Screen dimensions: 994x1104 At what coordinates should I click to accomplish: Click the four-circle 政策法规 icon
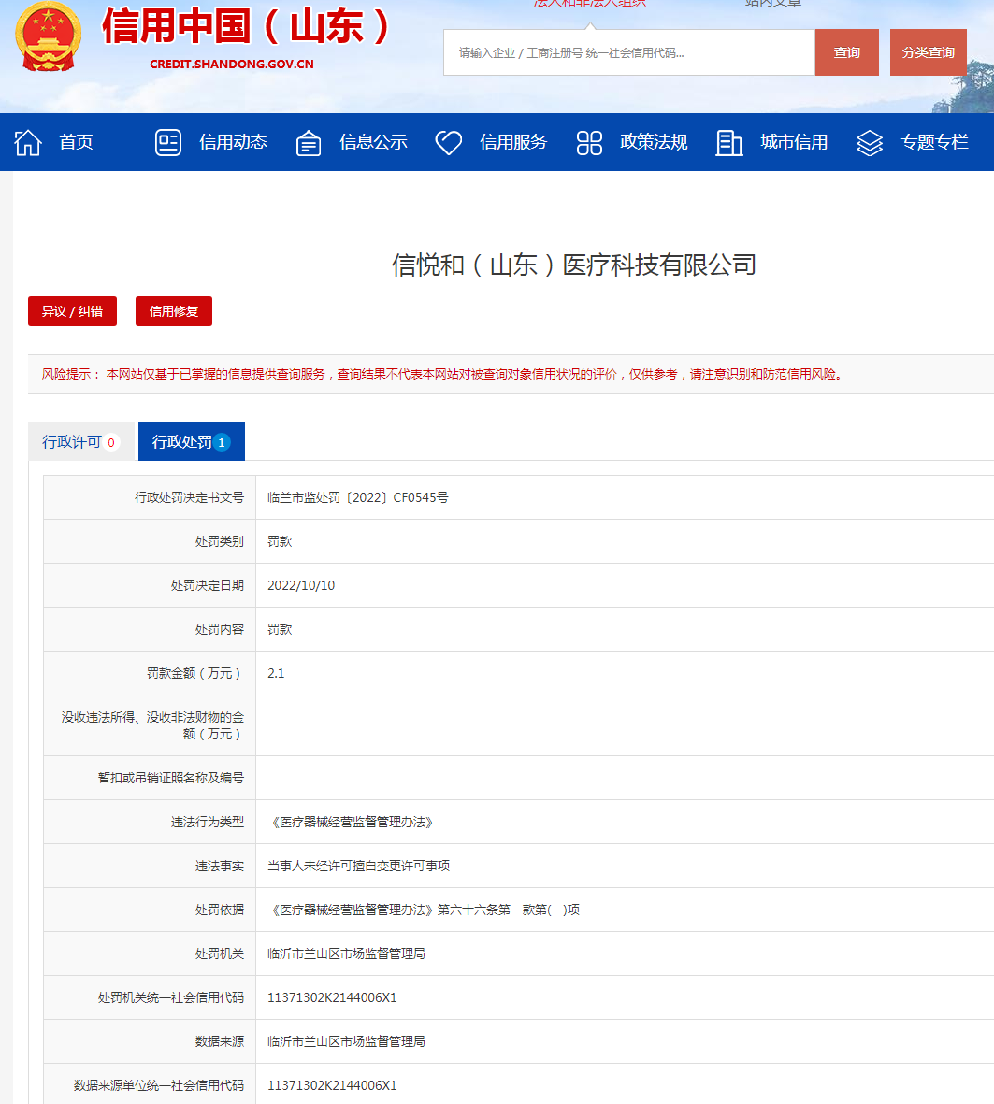(x=589, y=142)
